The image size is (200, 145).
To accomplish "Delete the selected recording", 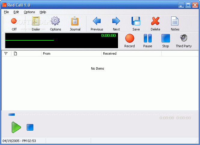I will 155,24.
